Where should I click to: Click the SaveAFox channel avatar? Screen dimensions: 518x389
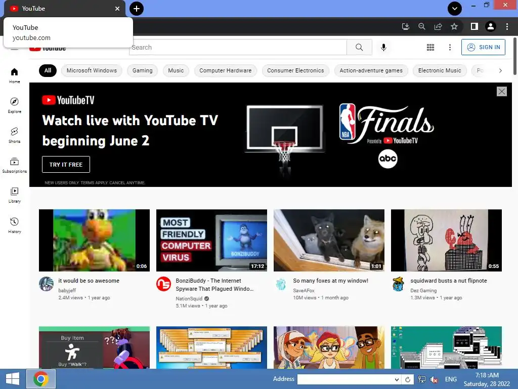coord(281,284)
